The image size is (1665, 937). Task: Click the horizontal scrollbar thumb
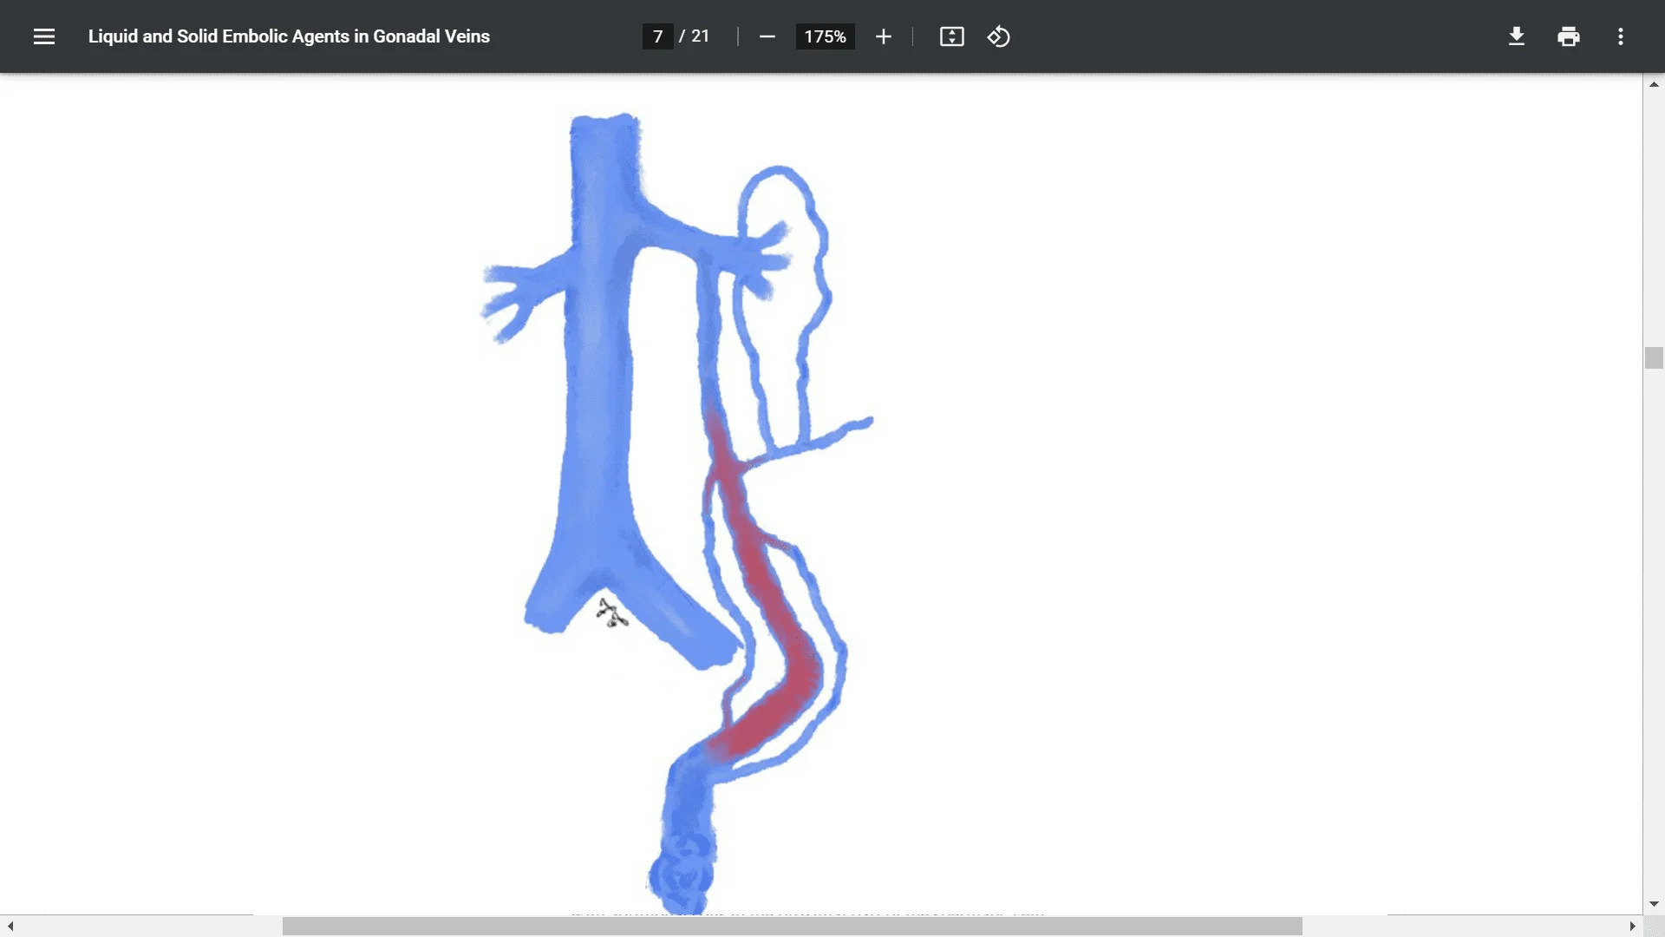[793, 927]
